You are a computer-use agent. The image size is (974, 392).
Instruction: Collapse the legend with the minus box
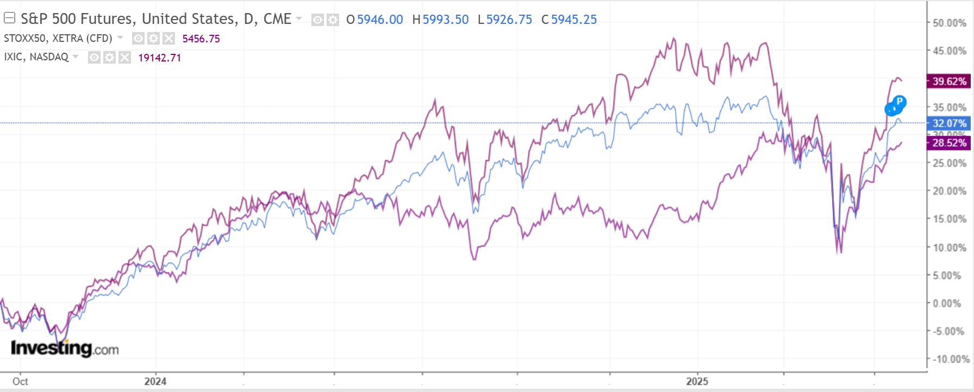[x=9, y=18]
